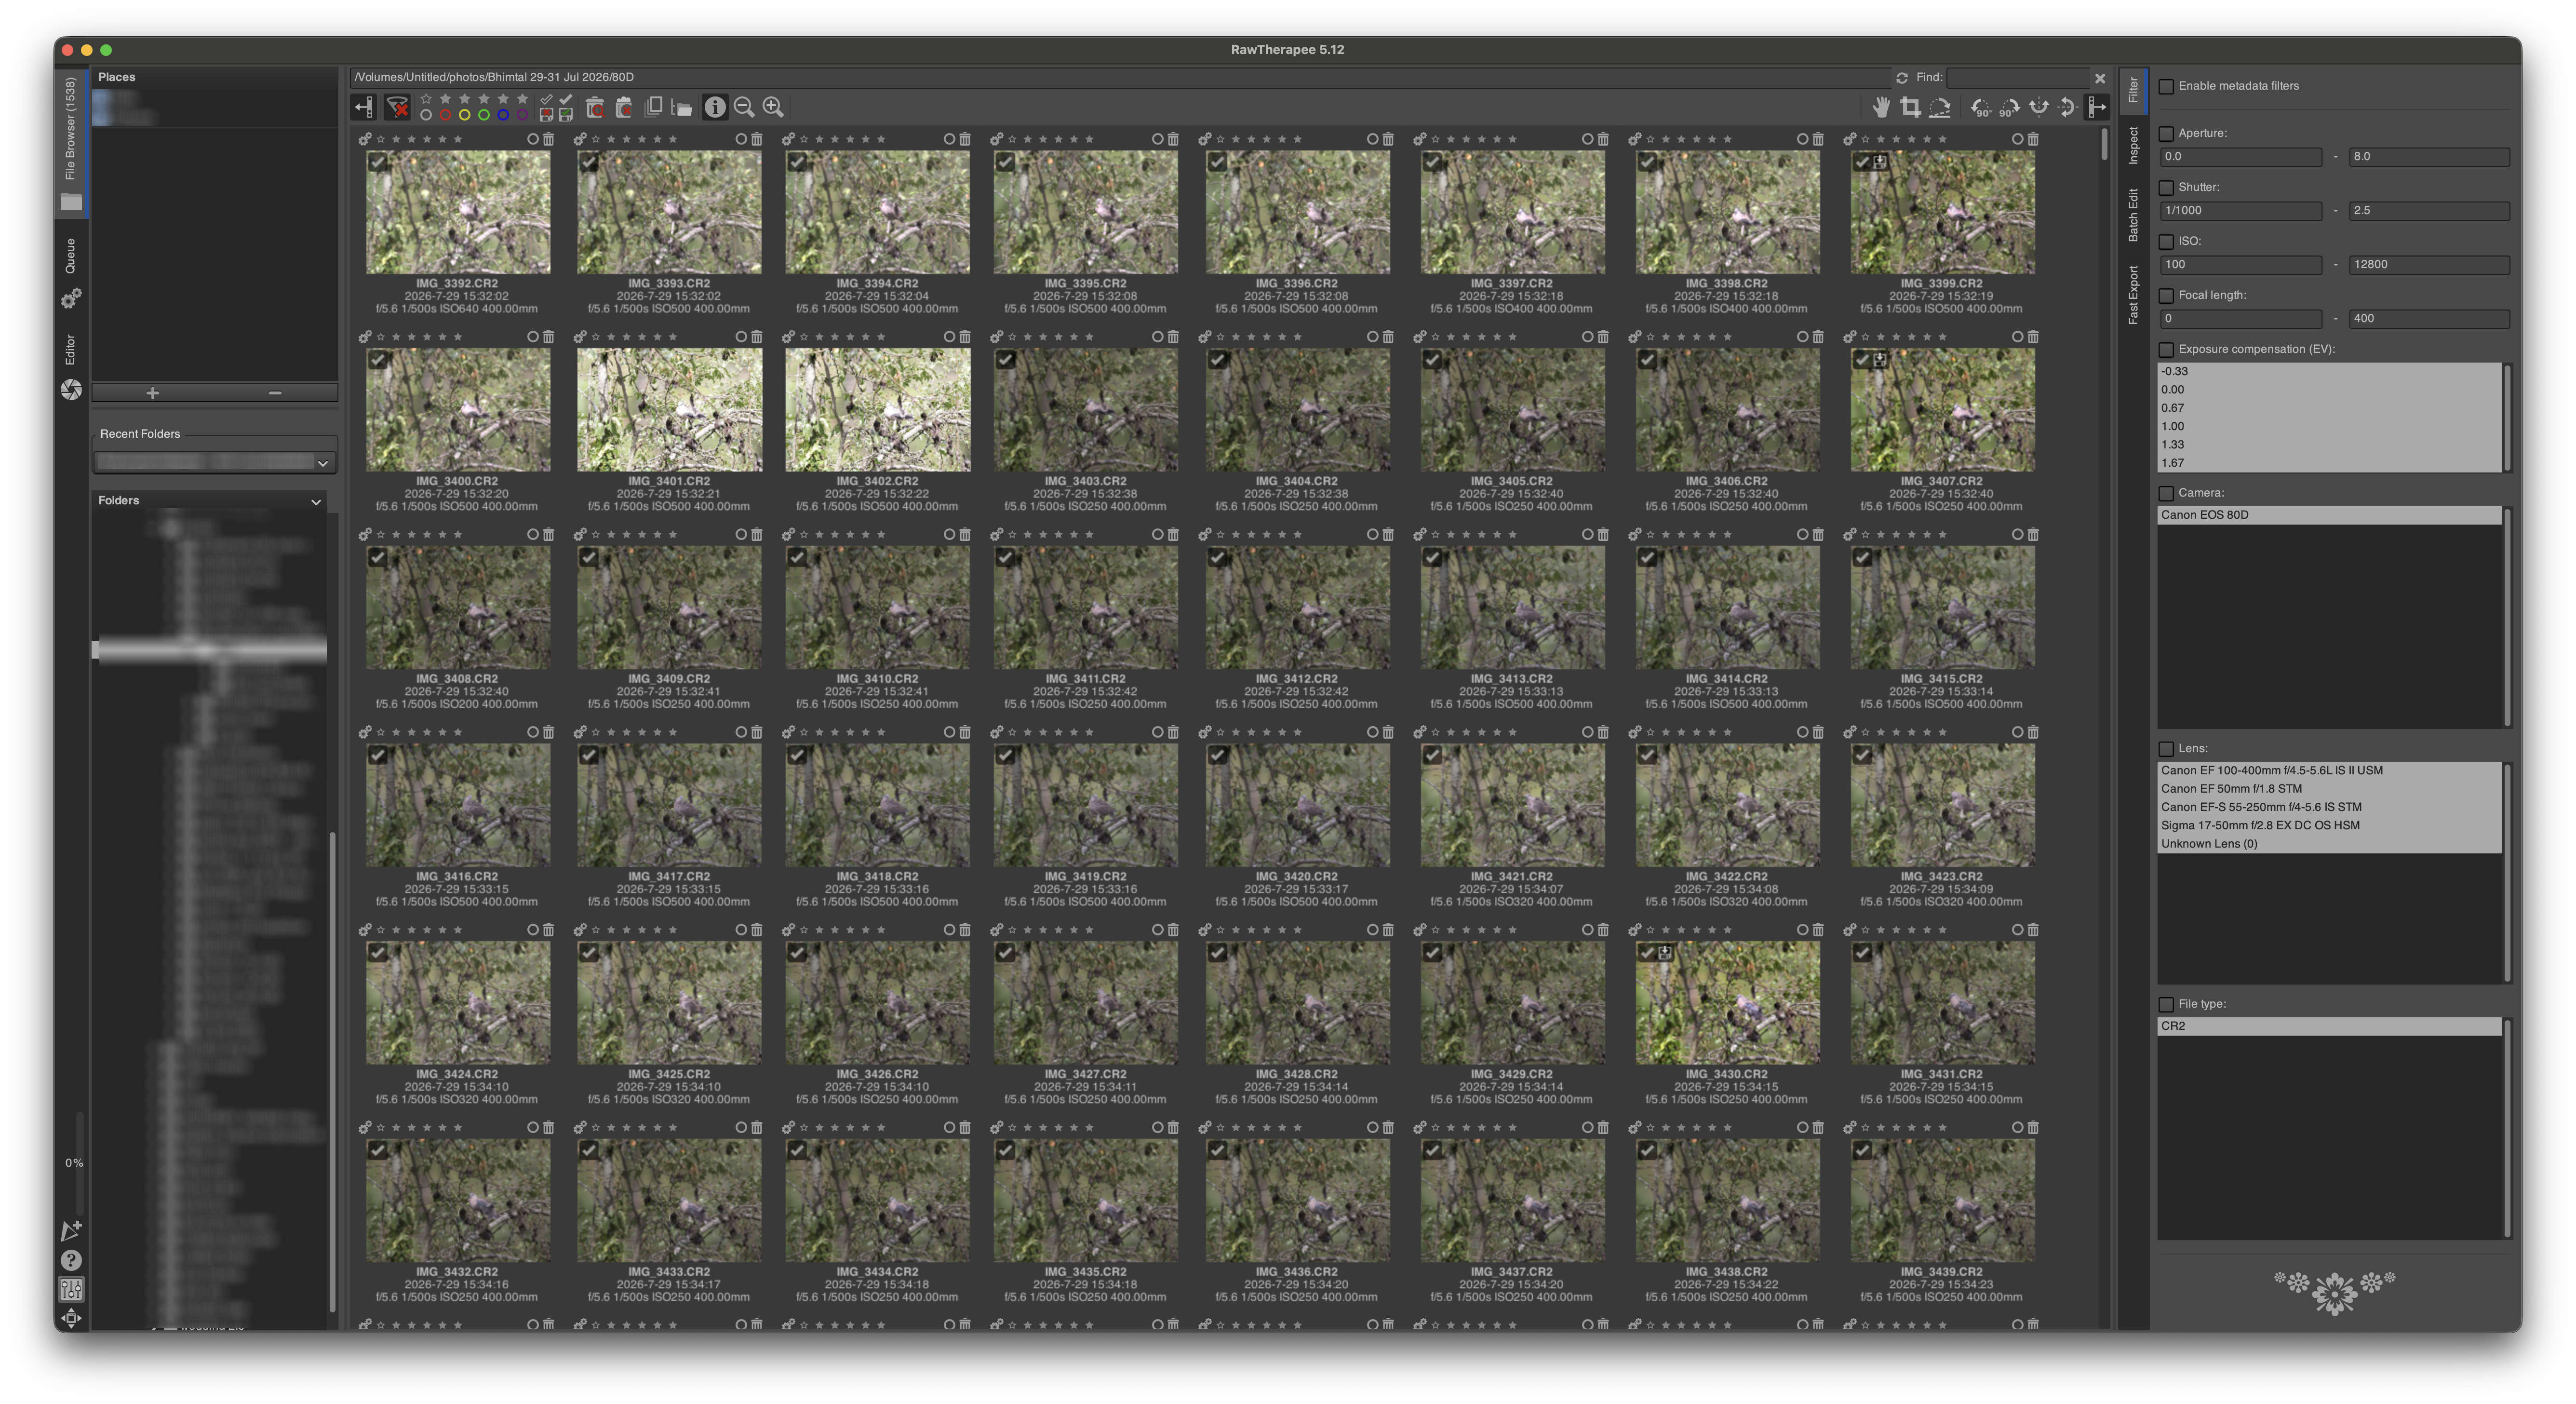Show not-deleted images filter icon
Image resolution: width=2576 pixels, height=1404 pixels.
click(624, 107)
